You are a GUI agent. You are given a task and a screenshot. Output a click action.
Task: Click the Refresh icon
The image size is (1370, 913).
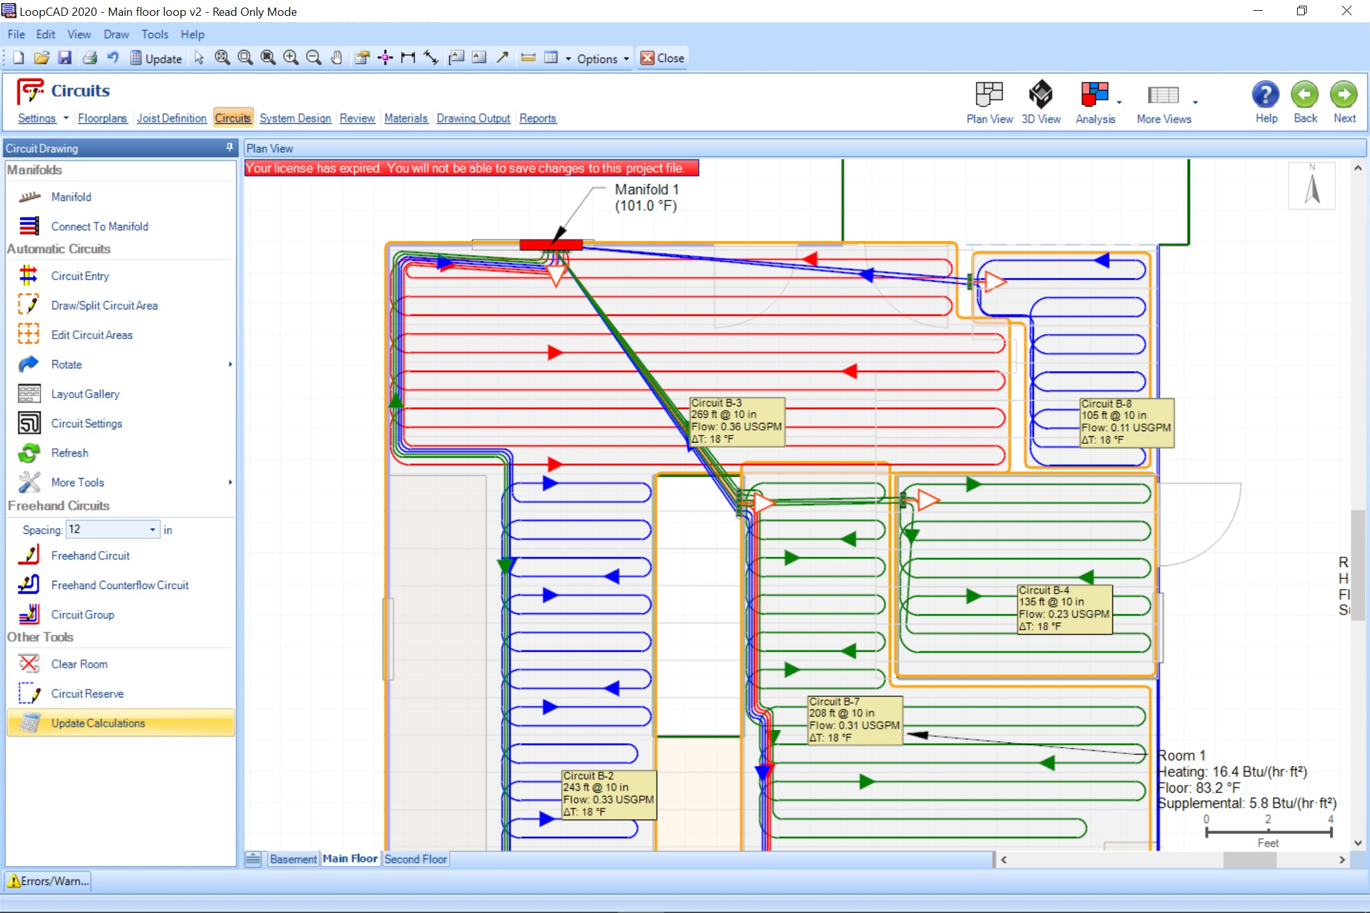[29, 453]
